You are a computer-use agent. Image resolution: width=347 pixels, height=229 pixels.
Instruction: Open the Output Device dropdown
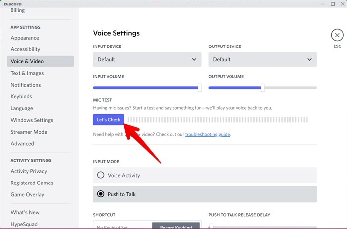(x=262, y=59)
